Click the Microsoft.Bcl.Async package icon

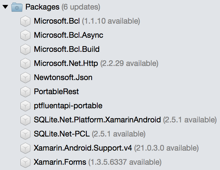[x=26, y=35]
